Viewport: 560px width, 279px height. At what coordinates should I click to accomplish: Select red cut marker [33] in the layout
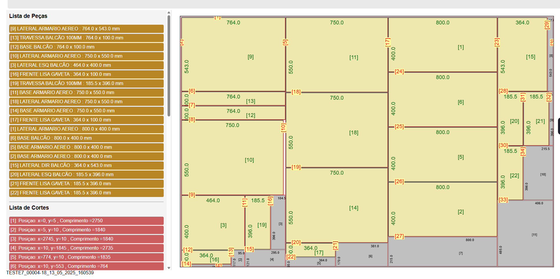click(503, 200)
